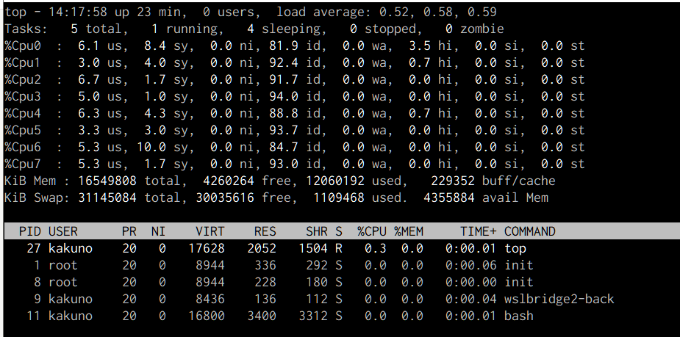Click the 16800 VIRT value of bash
The height and width of the screenshot is (337, 680).
[207, 316]
